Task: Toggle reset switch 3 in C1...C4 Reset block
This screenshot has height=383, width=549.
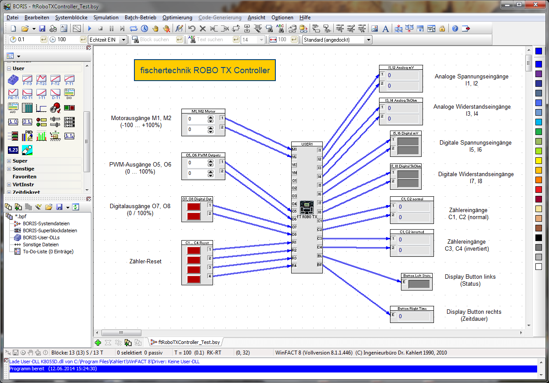Action: pos(194,270)
